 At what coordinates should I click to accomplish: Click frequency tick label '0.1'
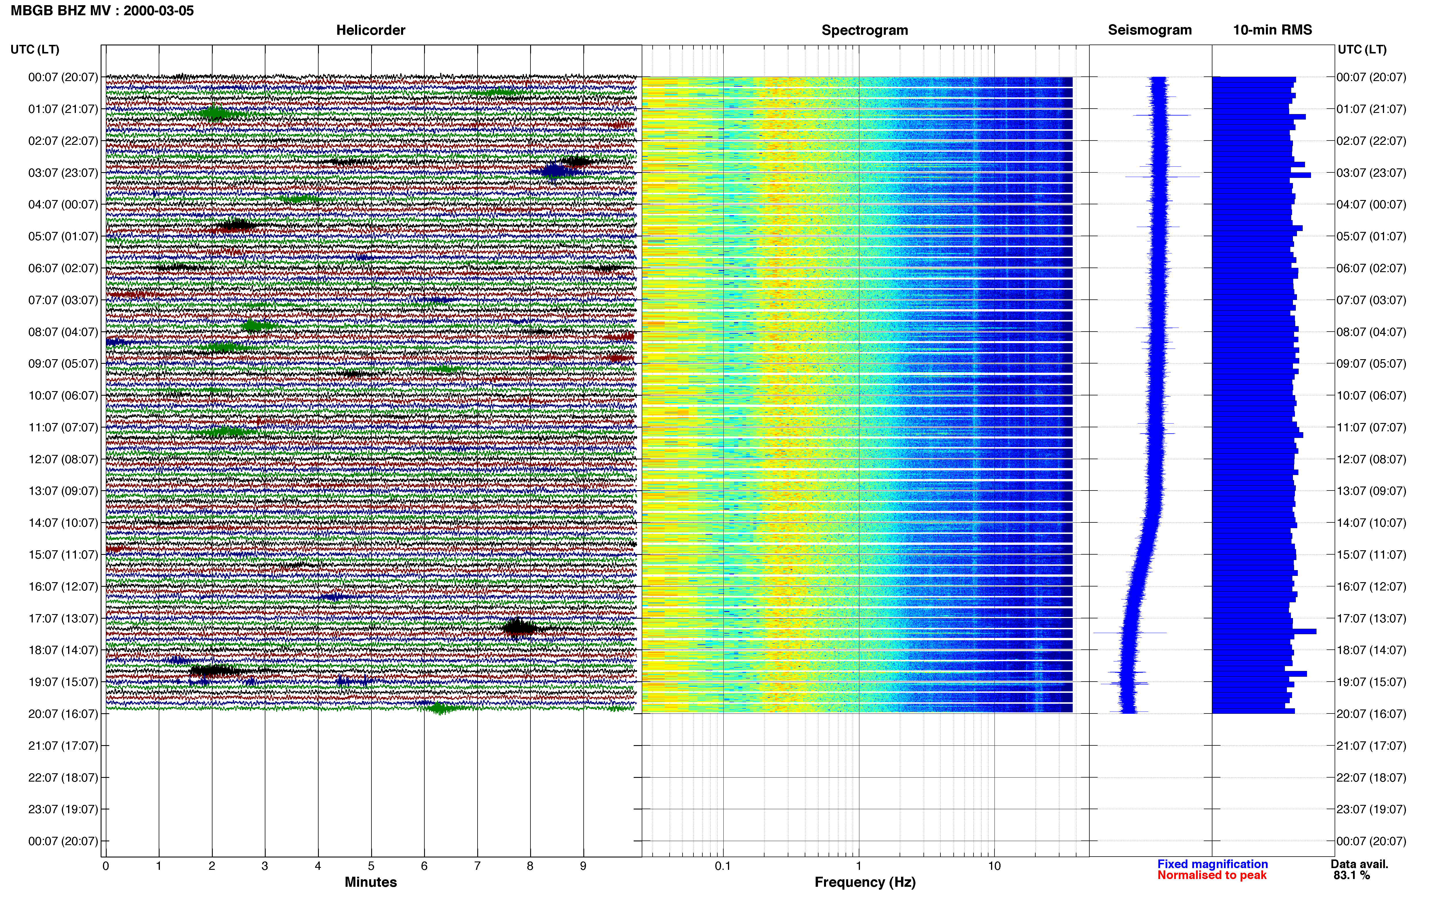[x=723, y=866]
